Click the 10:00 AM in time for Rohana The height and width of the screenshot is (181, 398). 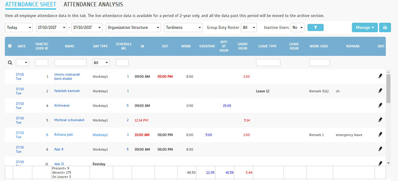point(142,135)
